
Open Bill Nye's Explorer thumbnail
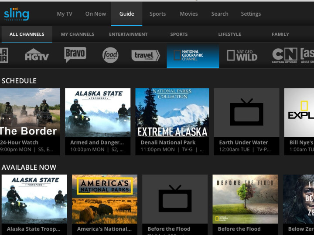pyautogui.click(x=299, y=113)
